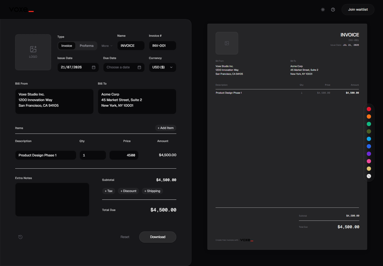
Task: Open help via question mark icon
Action: pos(333,10)
